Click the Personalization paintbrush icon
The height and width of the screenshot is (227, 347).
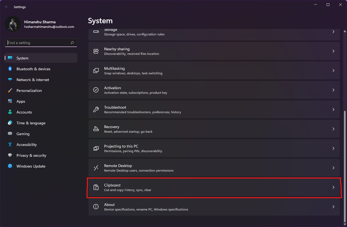[x=10, y=91]
